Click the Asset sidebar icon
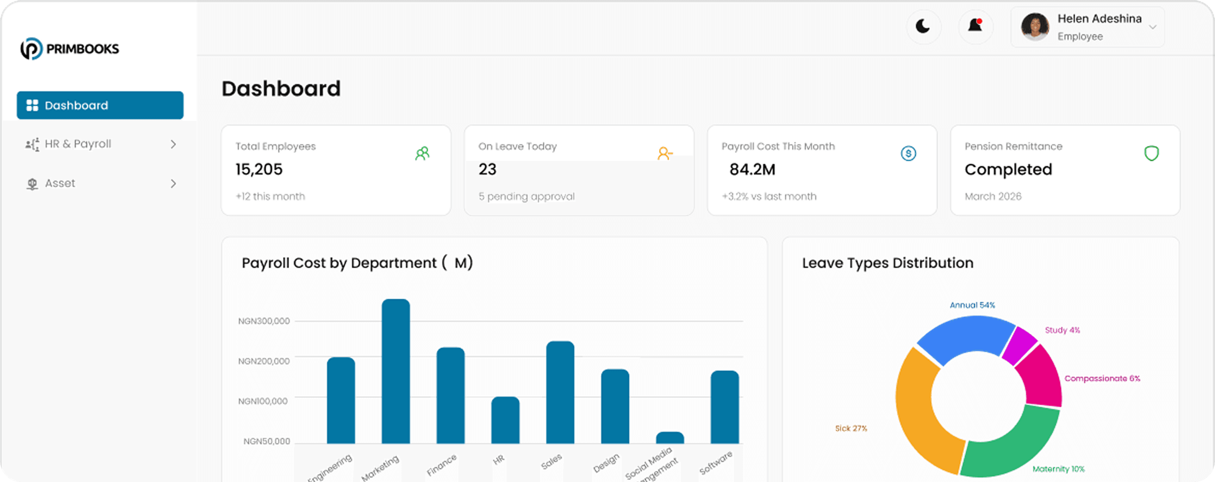The image size is (1215, 482). point(32,184)
